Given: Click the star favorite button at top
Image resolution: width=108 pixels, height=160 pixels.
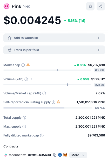Looking at the screenshot, I should 90,6.
